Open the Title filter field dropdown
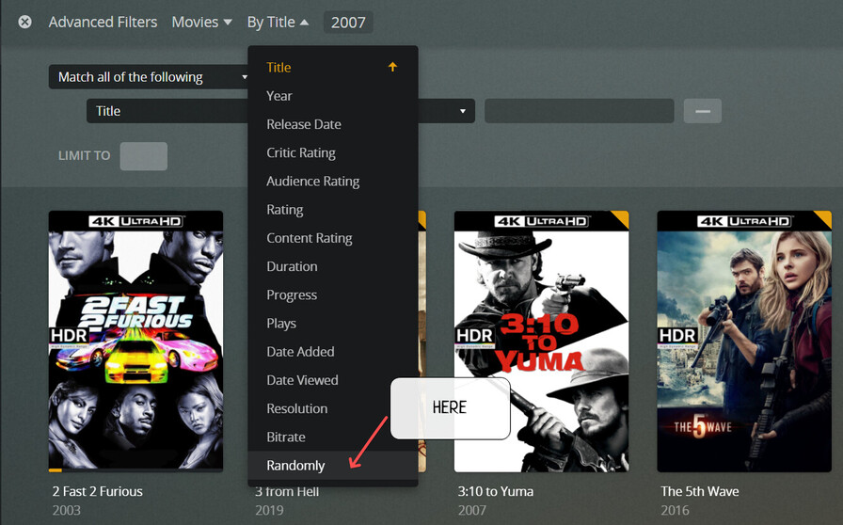The image size is (843, 525). pos(167,111)
